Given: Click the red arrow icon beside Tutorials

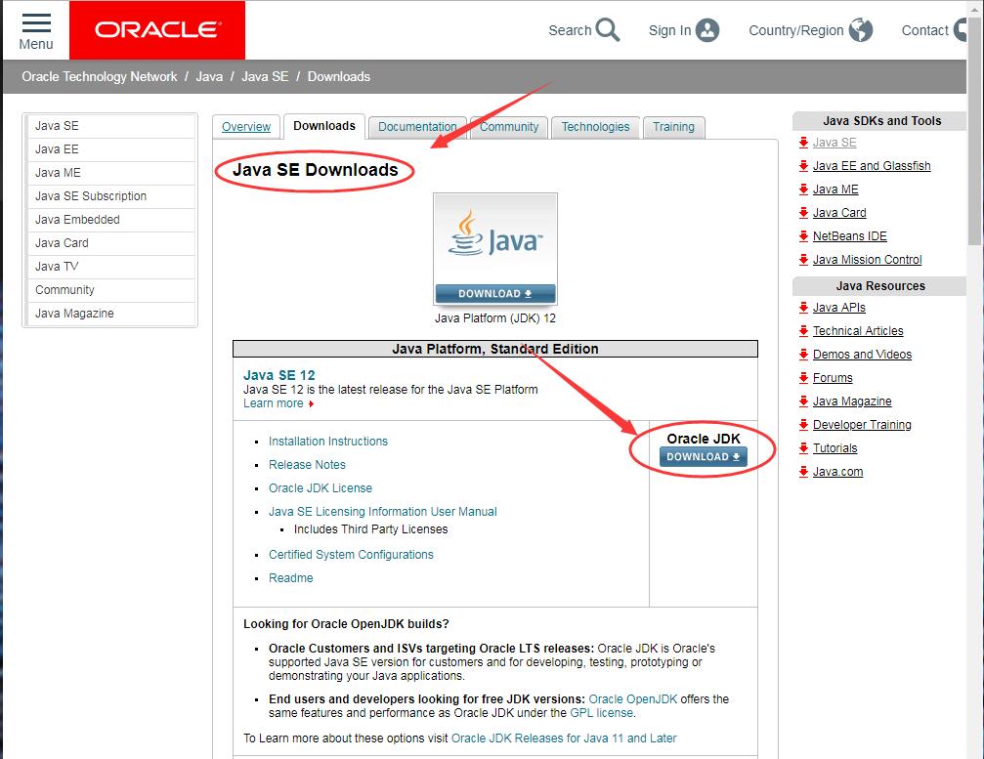Looking at the screenshot, I should [803, 447].
